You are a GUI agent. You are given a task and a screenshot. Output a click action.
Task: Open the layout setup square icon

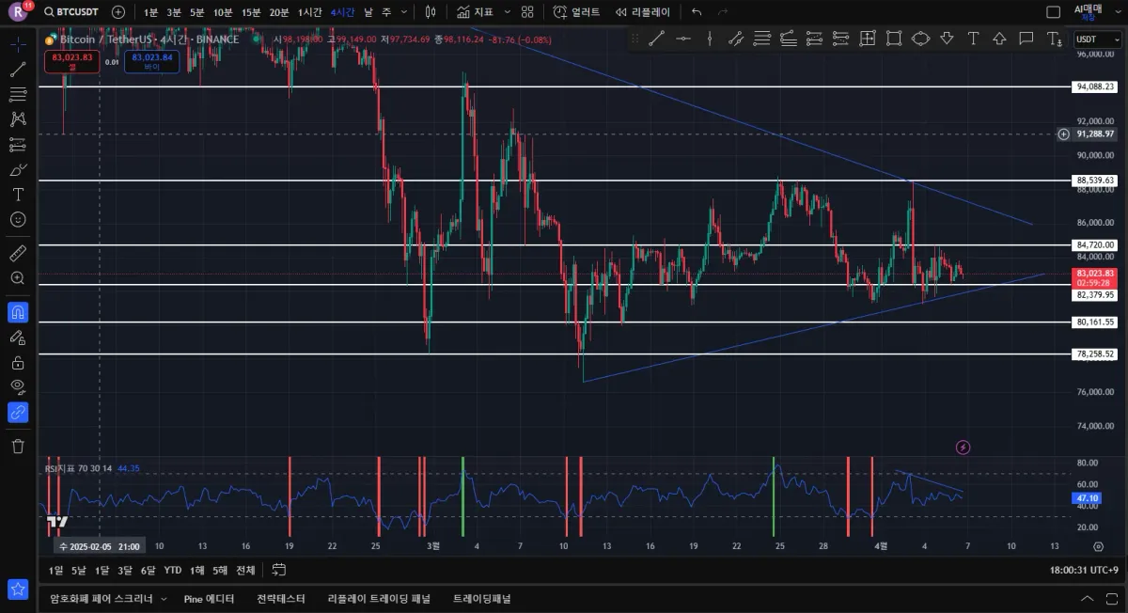(x=1053, y=12)
